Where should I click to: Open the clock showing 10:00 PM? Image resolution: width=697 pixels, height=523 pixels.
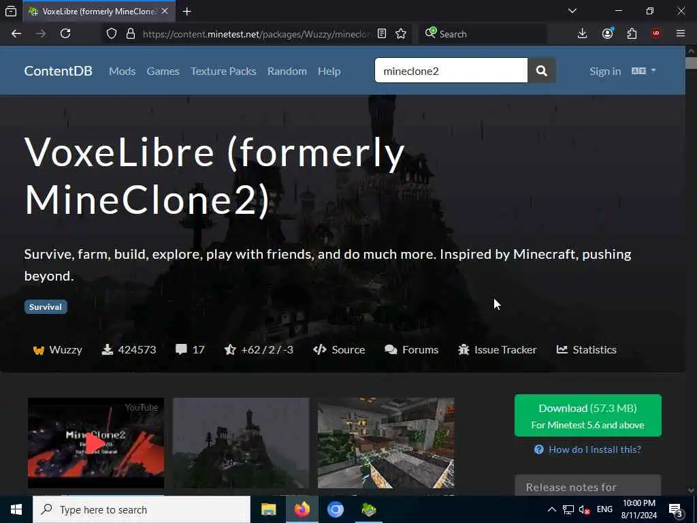tap(639, 509)
